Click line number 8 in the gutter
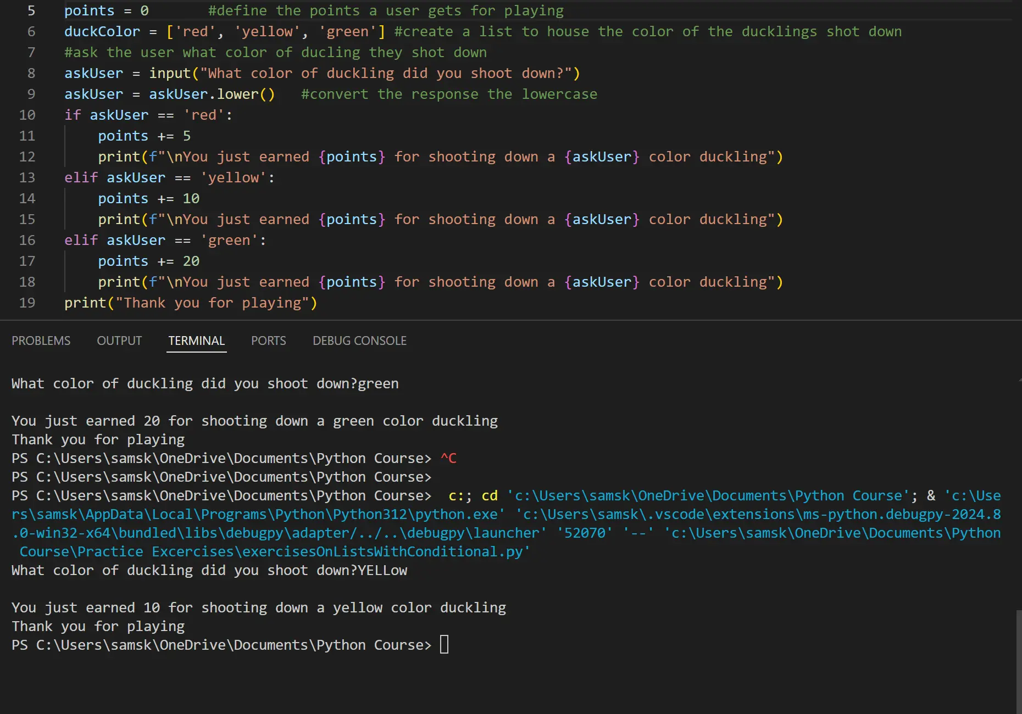 [x=31, y=74]
